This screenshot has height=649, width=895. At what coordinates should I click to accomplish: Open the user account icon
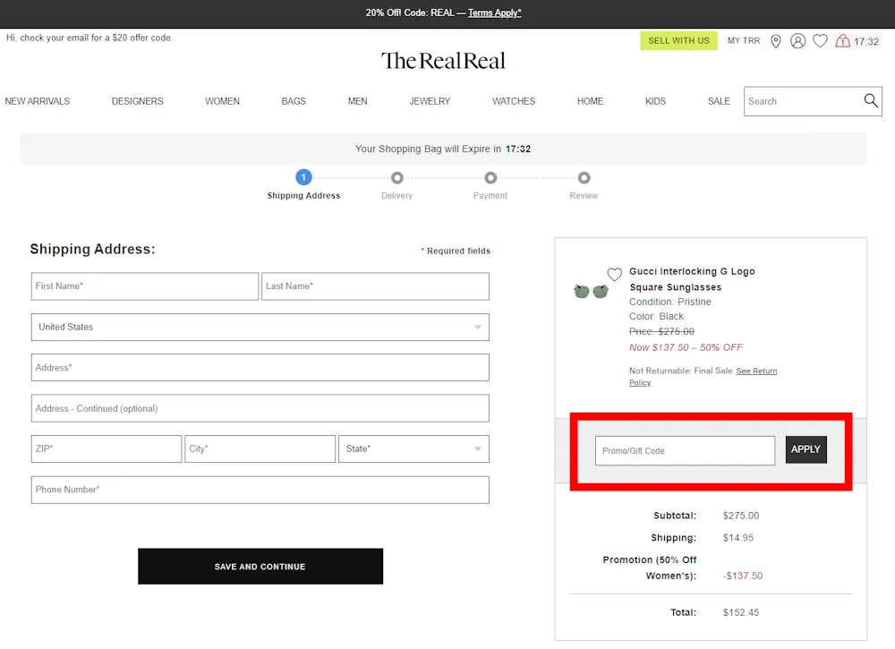point(797,41)
